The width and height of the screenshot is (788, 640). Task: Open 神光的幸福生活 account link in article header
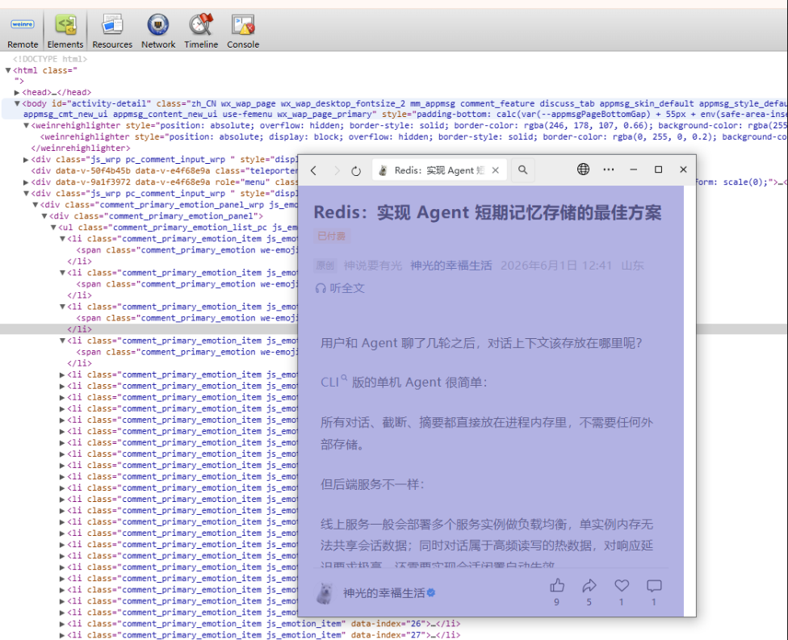pyautogui.click(x=451, y=266)
